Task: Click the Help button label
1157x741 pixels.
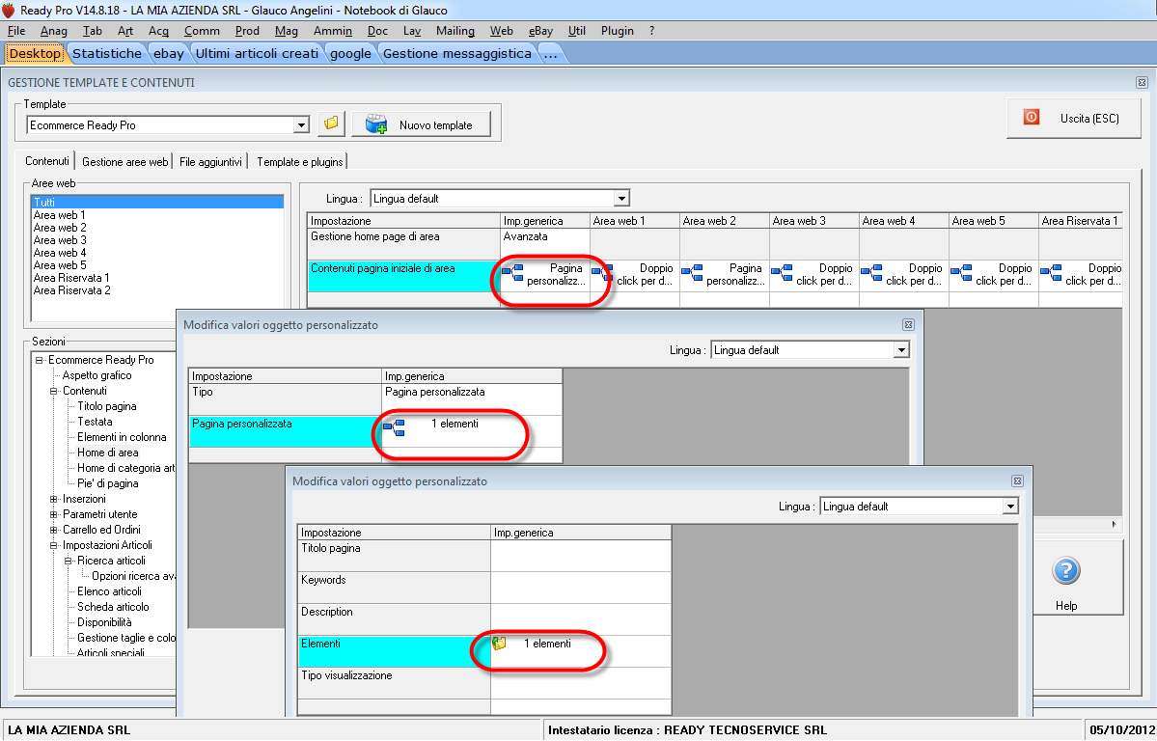Action: pyautogui.click(x=1066, y=606)
